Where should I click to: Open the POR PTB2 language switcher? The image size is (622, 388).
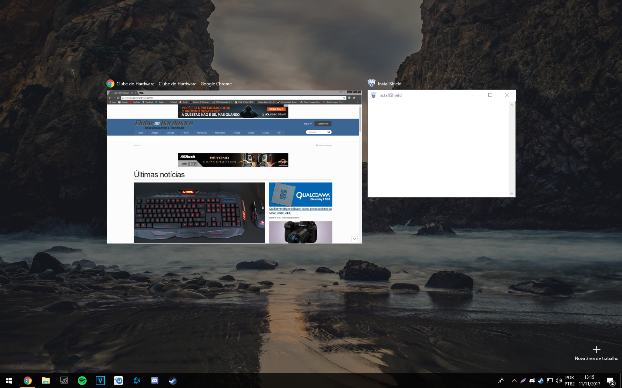click(x=569, y=381)
